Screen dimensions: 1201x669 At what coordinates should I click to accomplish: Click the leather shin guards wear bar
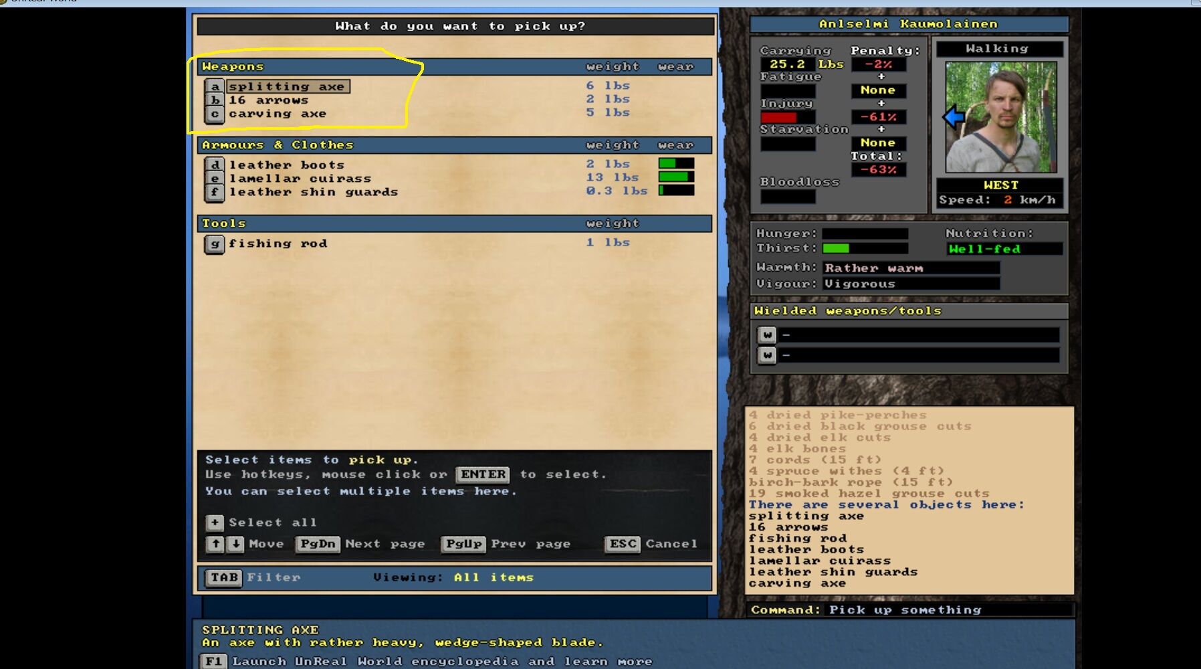676,190
